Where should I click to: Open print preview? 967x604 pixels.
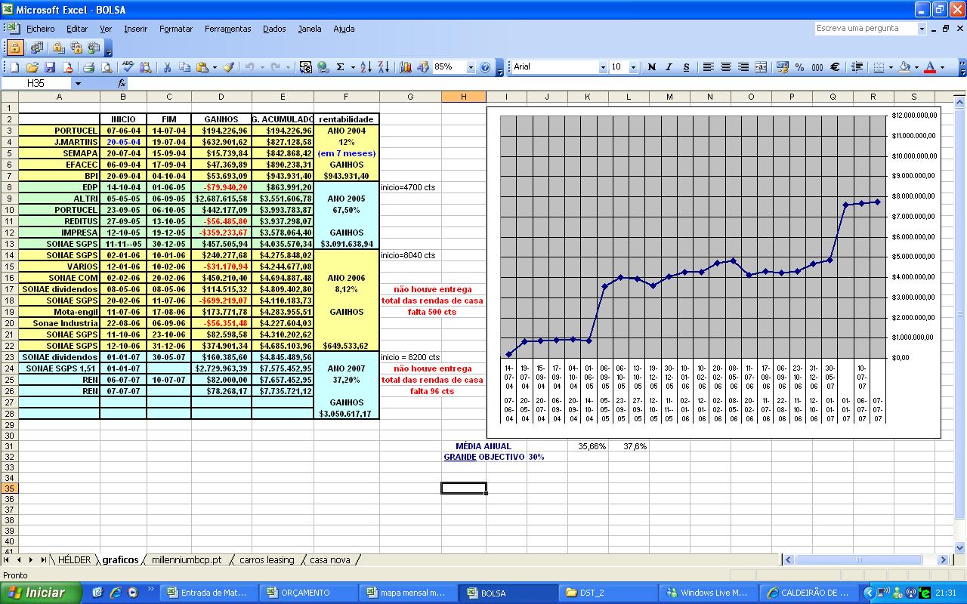tap(105, 67)
